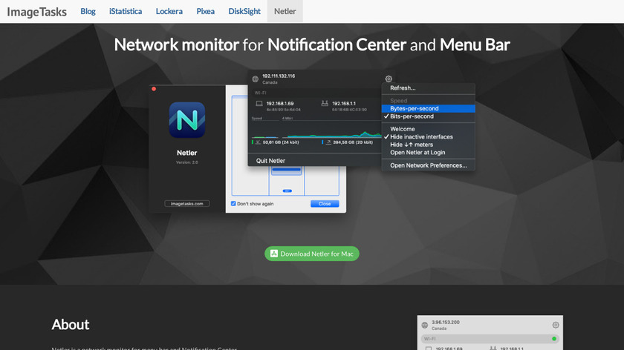Choose Refresh in the gear menu
Viewport: 624px width, 350px height.
(403, 87)
